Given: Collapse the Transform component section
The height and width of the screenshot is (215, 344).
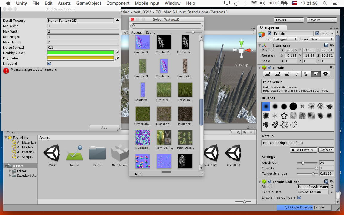Looking at the screenshot, I should pos(259,45).
